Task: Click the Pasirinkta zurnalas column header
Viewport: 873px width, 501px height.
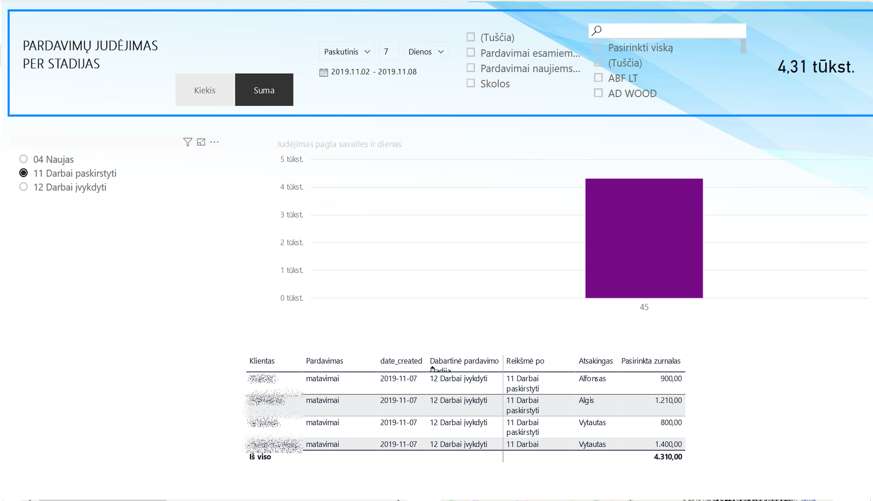Action: pos(651,361)
